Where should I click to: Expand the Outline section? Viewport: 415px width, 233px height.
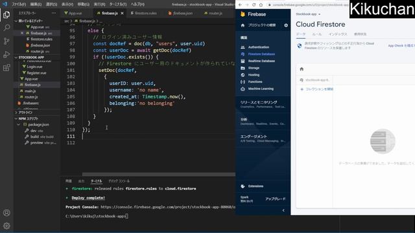(x=16, y=112)
